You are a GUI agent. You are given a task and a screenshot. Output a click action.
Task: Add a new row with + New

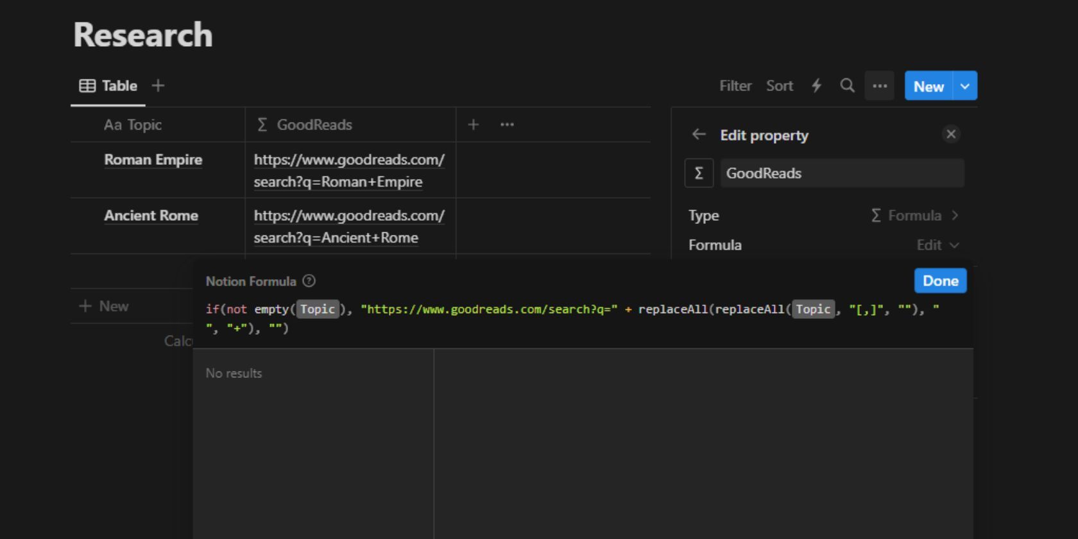(x=104, y=306)
